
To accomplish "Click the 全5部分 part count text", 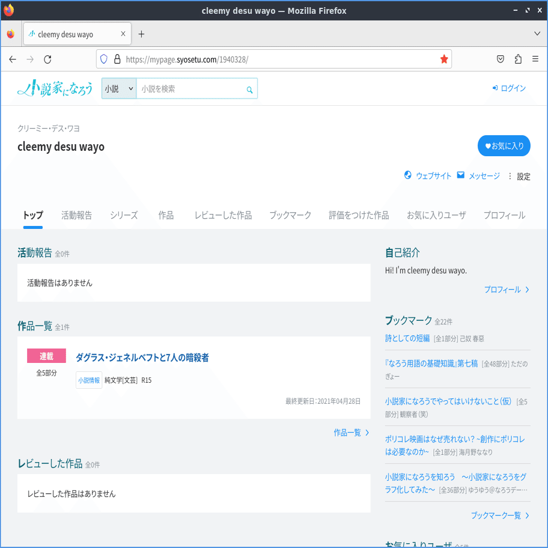I will 46,373.
